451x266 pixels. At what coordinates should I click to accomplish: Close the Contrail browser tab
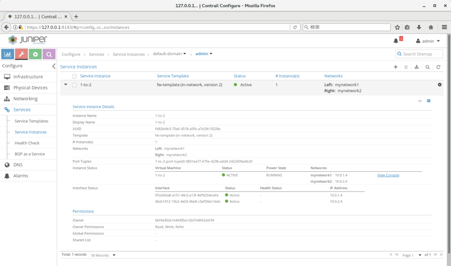[66, 17]
